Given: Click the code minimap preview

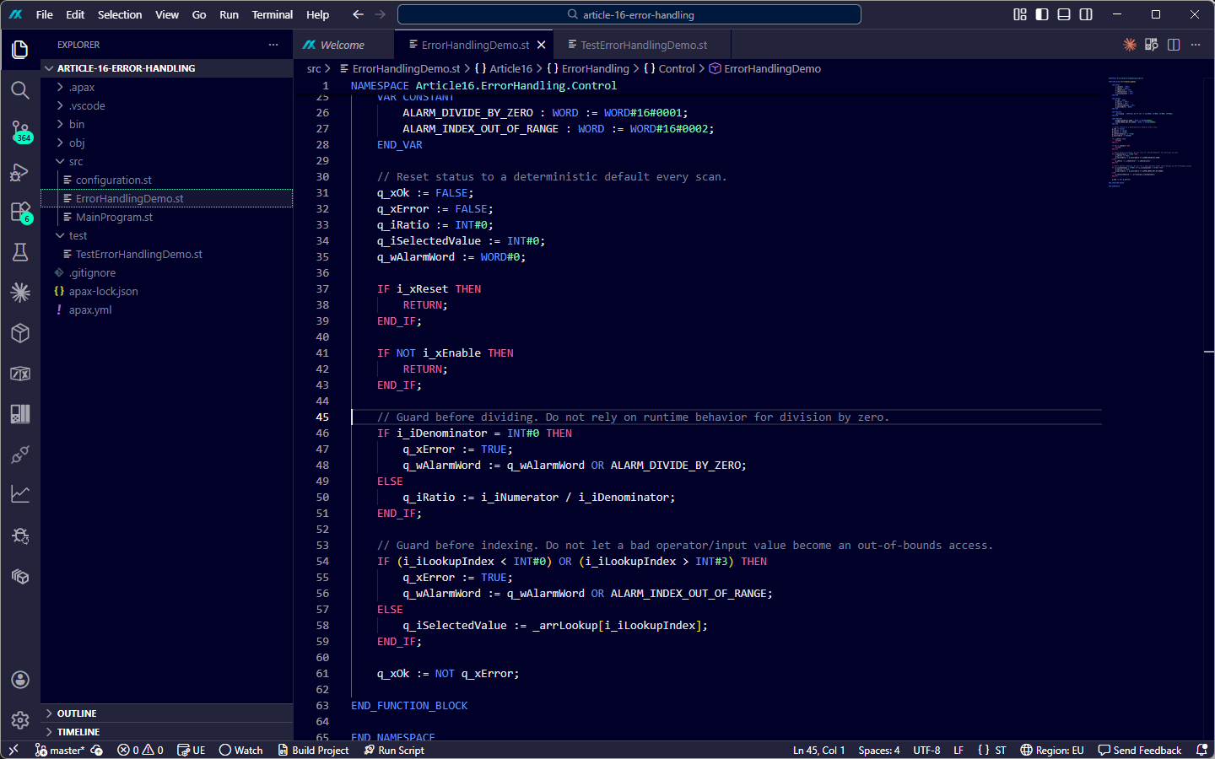Looking at the screenshot, I should click(x=1153, y=132).
